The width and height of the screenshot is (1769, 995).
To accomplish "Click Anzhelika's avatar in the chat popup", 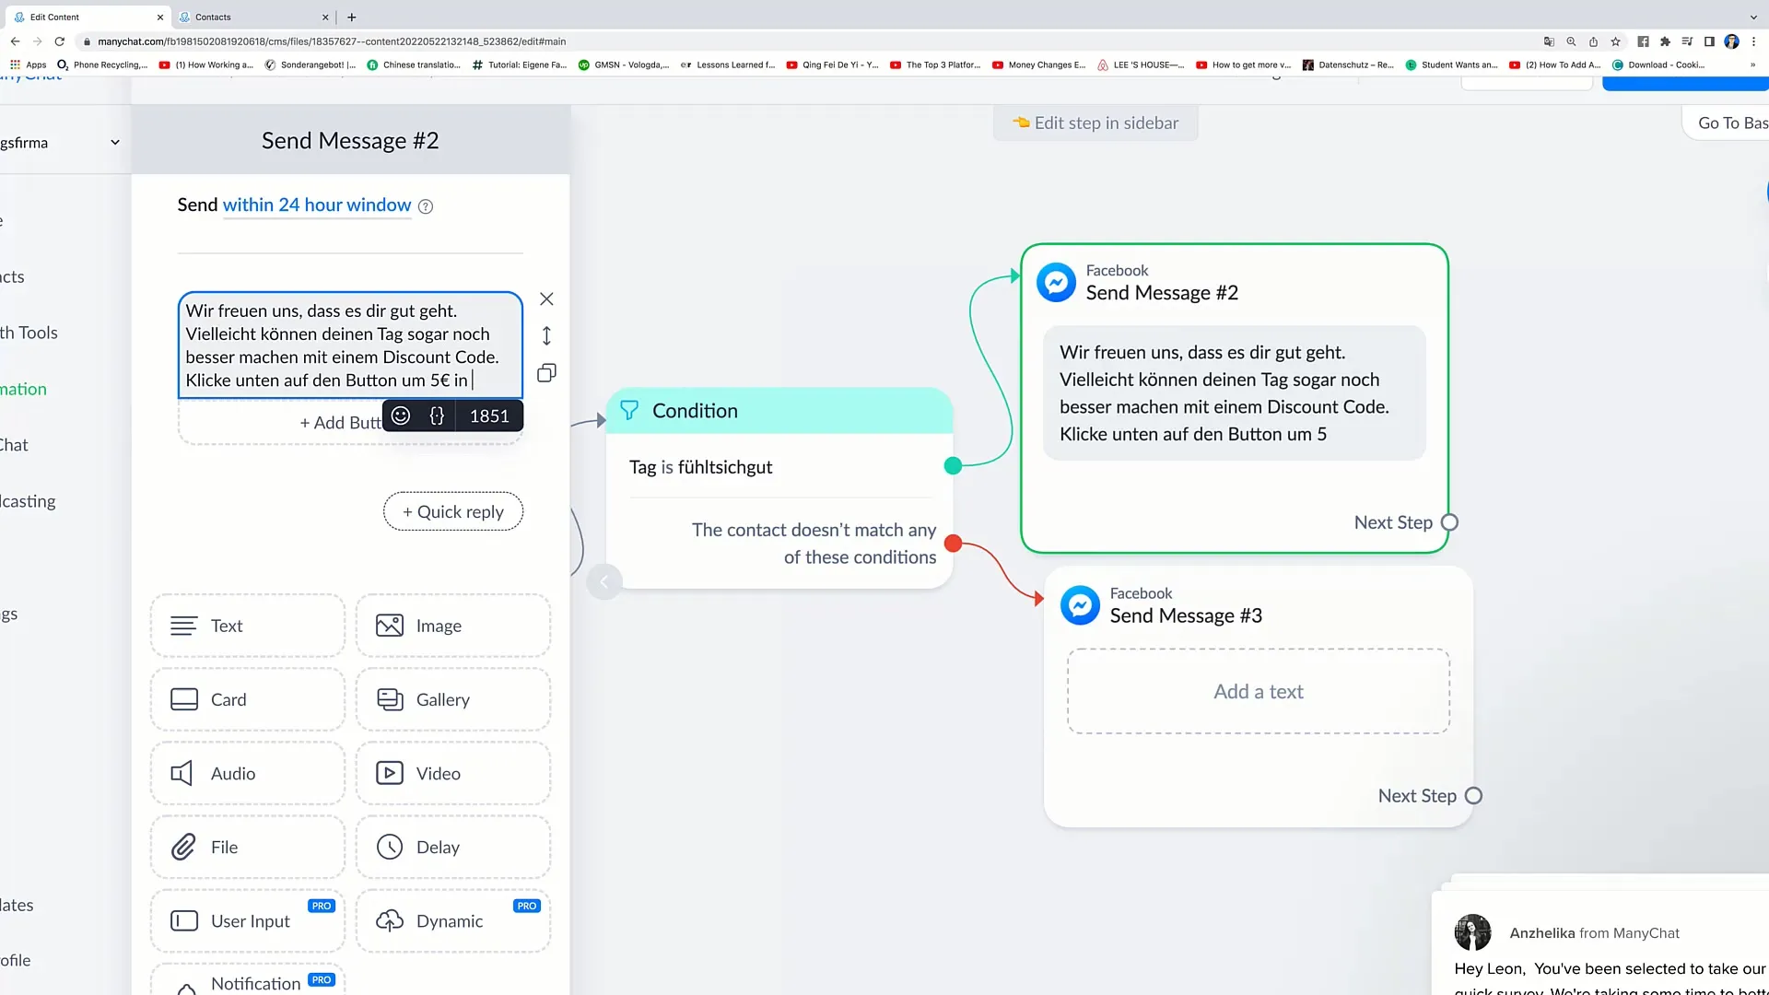I will 1472,932.
